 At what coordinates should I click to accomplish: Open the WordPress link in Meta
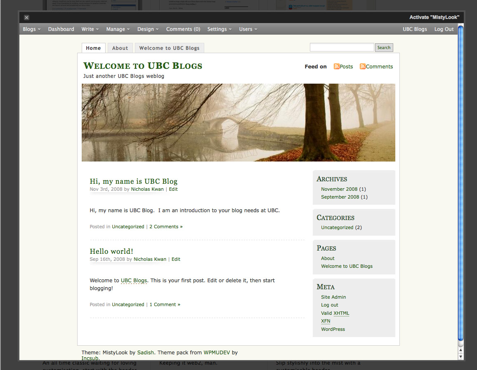tap(333, 329)
